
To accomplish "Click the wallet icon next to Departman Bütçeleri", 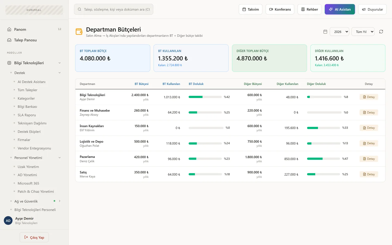I will tap(79, 32).
